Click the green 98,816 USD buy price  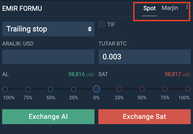click(x=81, y=74)
